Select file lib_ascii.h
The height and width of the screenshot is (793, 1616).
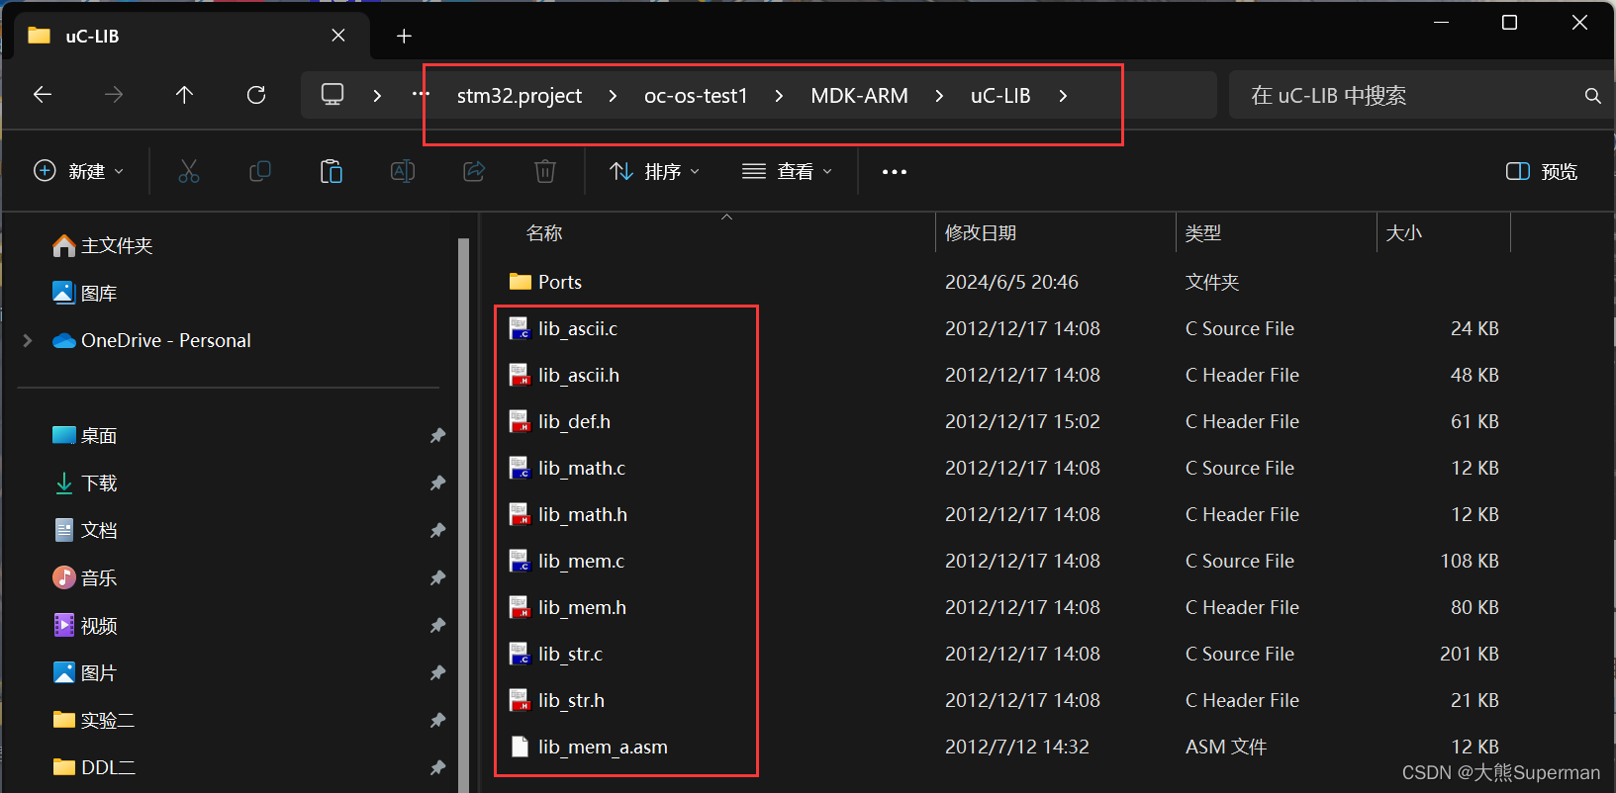pyautogui.click(x=579, y=375)
